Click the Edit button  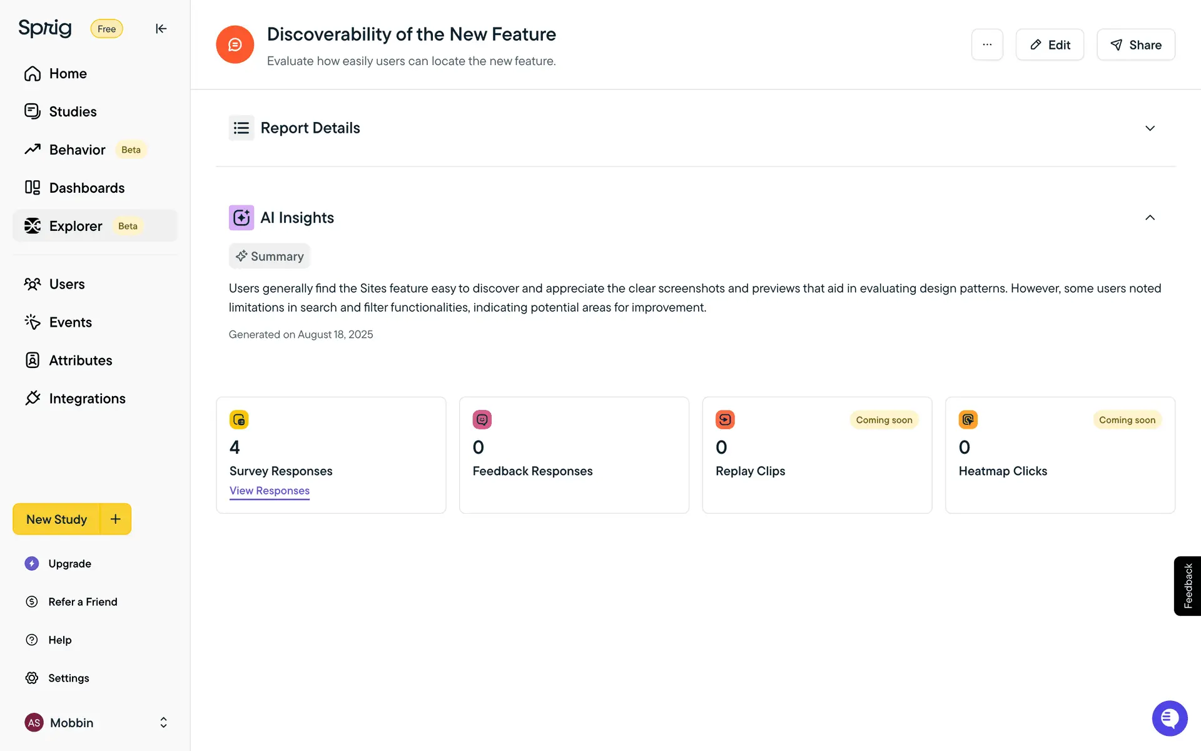click(1049, 44)
